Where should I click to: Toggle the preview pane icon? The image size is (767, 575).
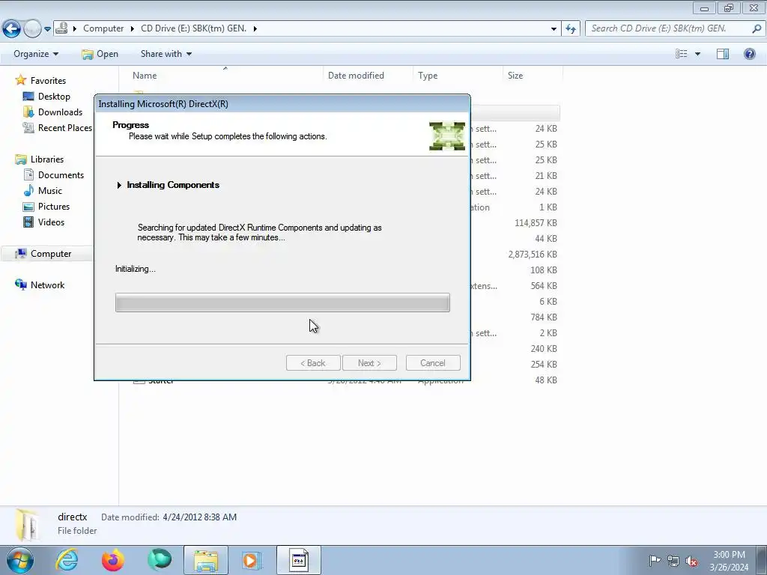click(x=723, y=54)
